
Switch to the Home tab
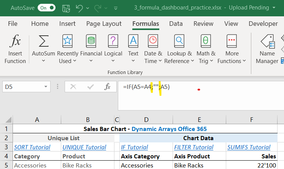[x=40, y=24]
